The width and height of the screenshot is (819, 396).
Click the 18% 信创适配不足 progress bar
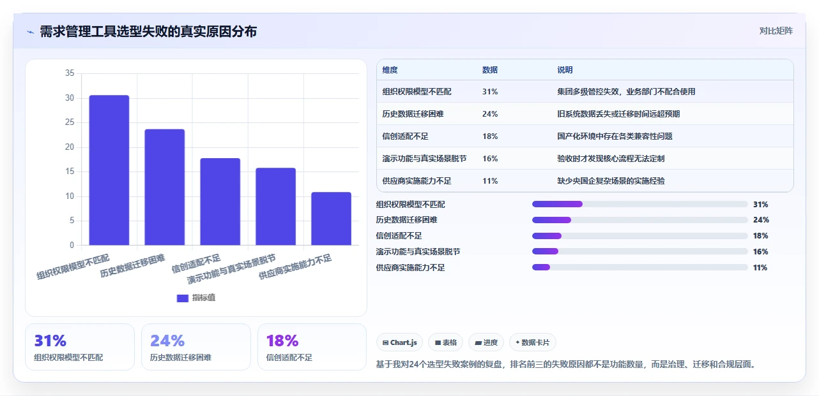639,236
